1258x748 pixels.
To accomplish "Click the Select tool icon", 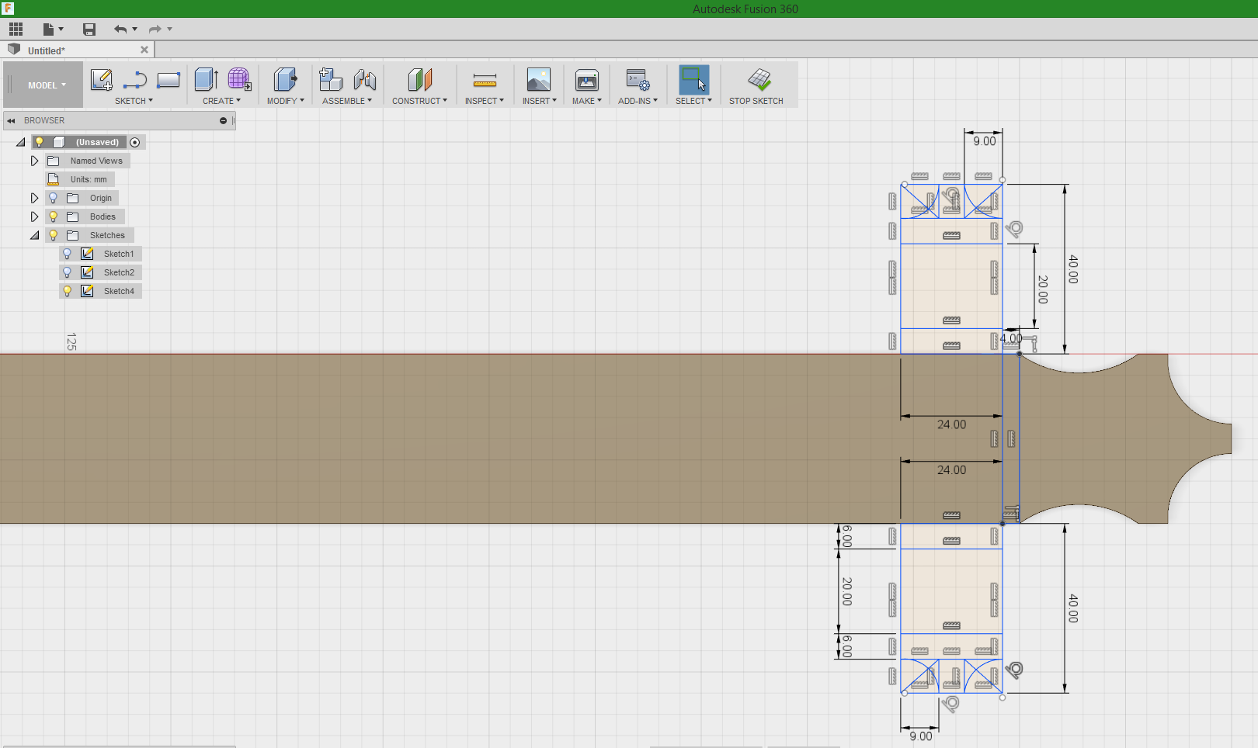I will click(693, 79).
